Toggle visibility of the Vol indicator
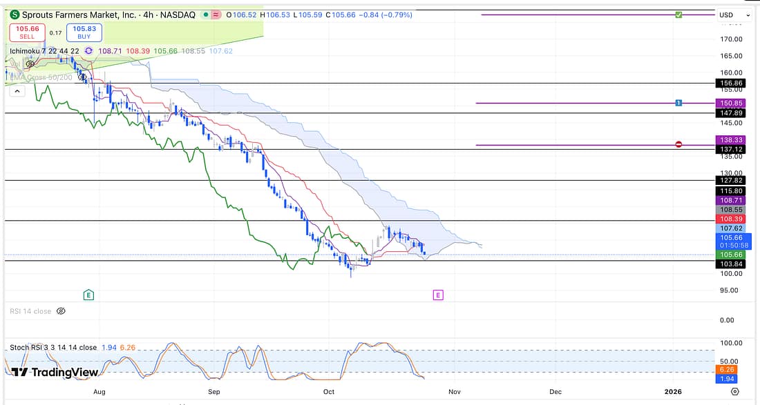 pos(30,64)
